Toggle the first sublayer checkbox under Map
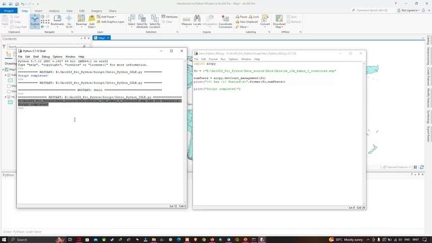 (x=9, y=75)
